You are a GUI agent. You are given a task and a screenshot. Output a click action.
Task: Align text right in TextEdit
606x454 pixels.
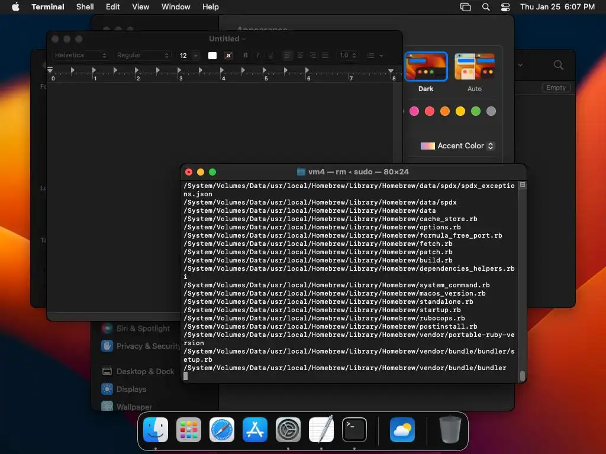point(312,55)
